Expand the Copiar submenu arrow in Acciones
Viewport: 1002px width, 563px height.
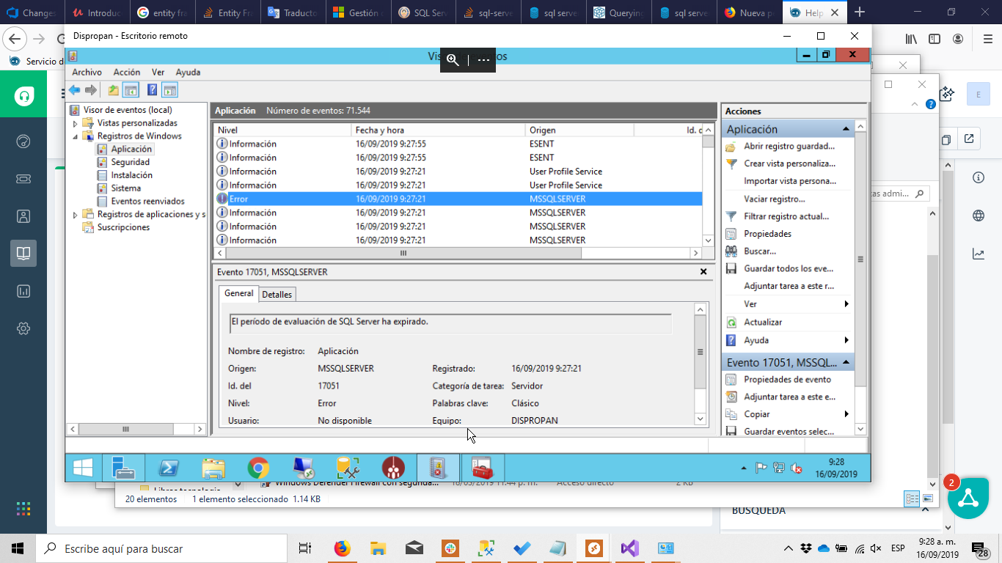846,414
